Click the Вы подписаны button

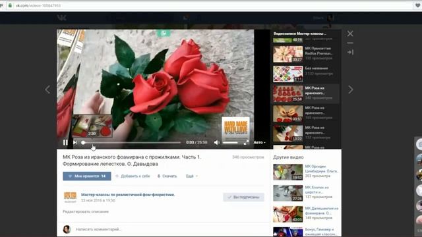click(243, 197)
